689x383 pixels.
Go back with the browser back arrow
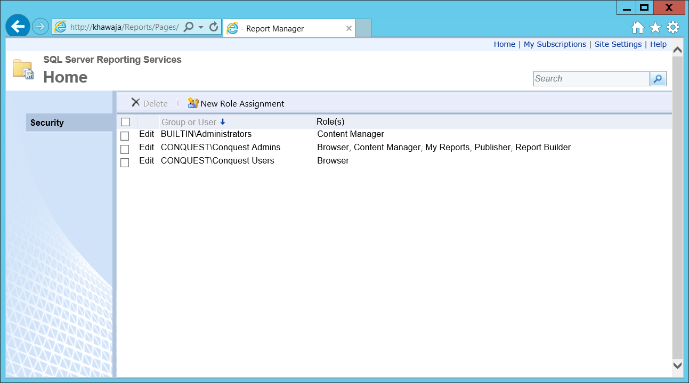coord(18,26)
